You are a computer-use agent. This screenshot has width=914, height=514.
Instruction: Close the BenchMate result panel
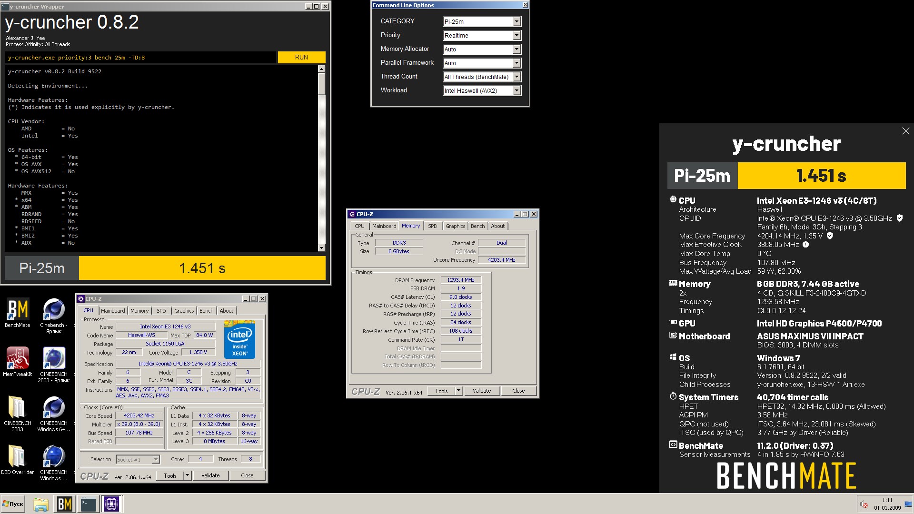click(905, 131)
